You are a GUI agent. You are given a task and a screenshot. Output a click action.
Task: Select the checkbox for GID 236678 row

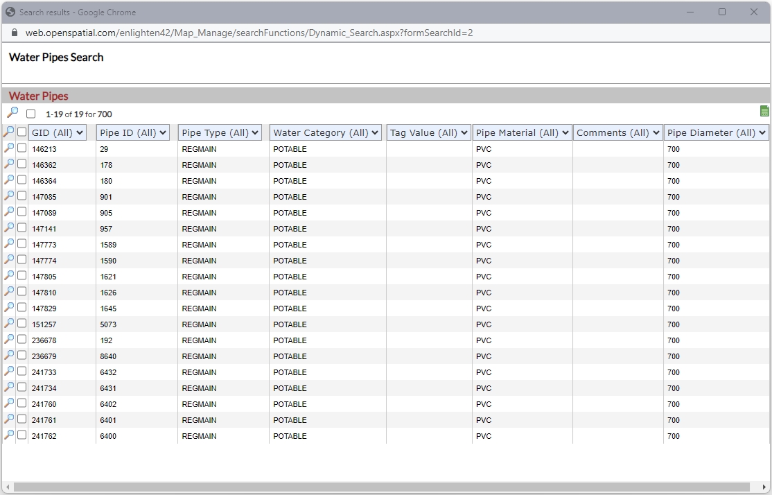point(22,340)
